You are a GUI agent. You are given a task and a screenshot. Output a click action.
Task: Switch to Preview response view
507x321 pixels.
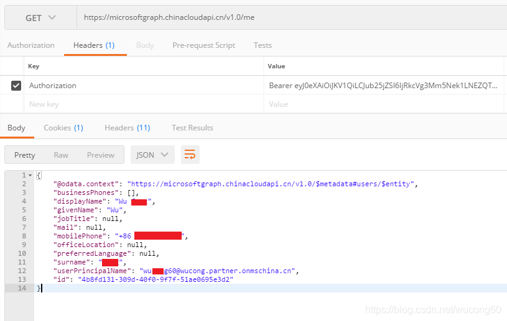pos(101,155)
